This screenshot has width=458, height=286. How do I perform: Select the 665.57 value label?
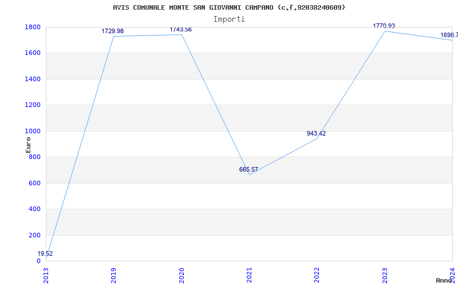coord(248,169)
